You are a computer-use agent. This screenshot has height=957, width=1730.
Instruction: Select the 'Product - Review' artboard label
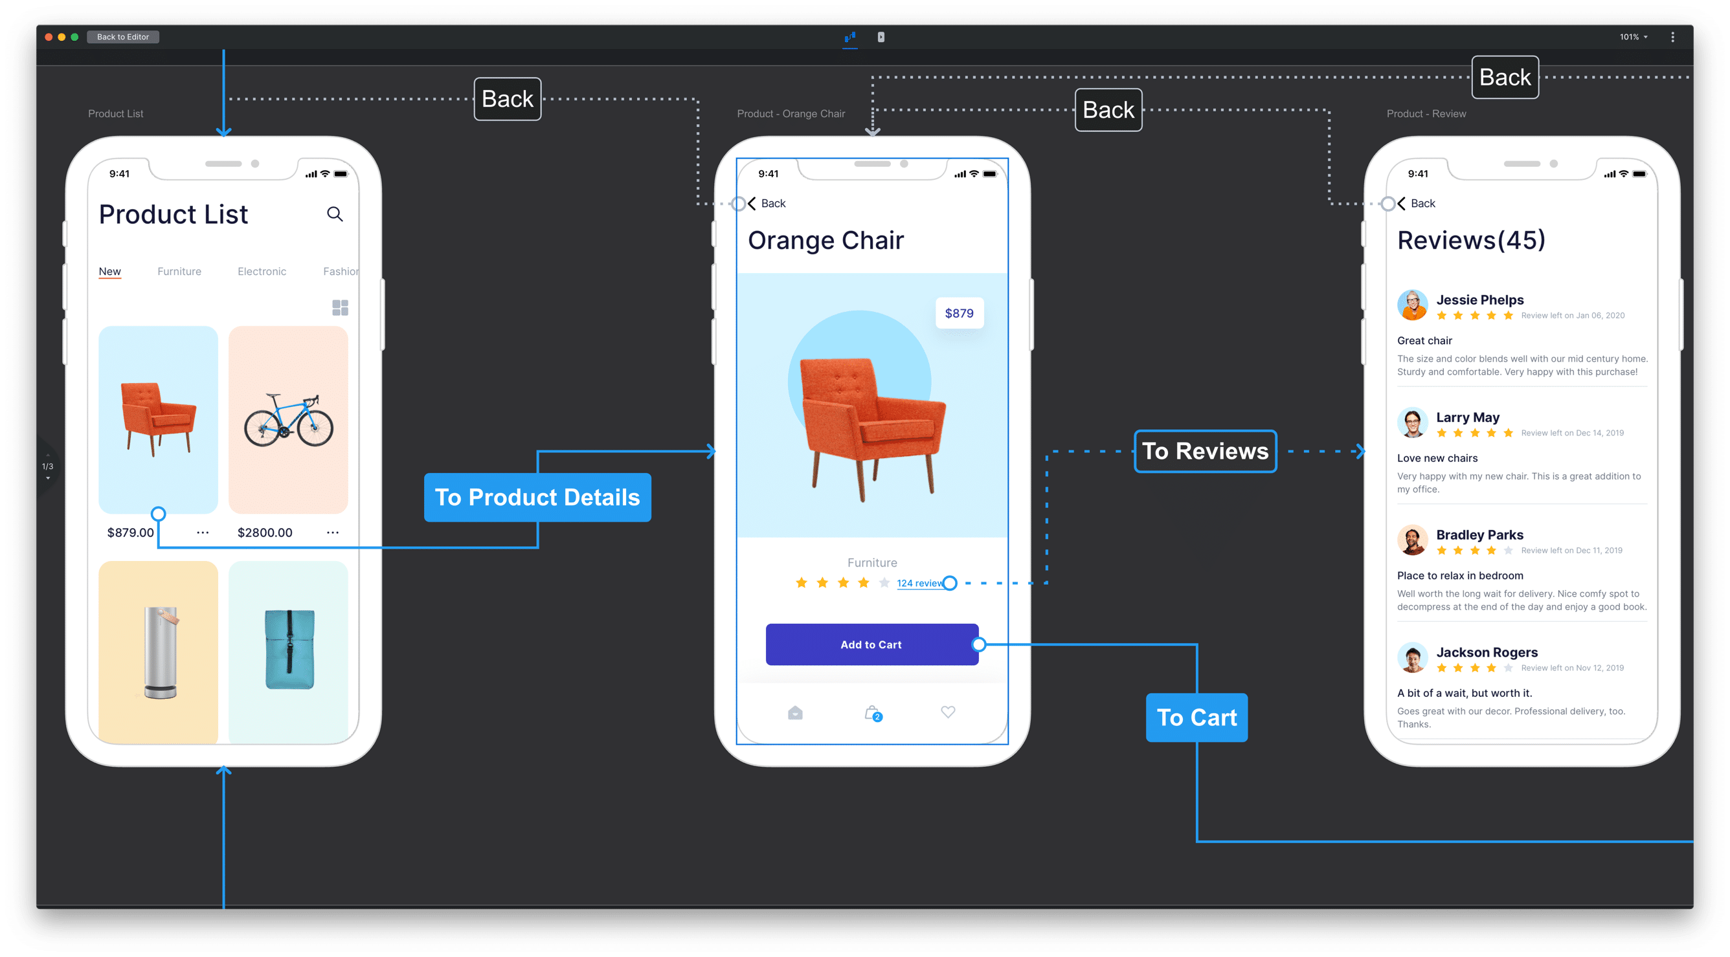tap(1426, 113)
